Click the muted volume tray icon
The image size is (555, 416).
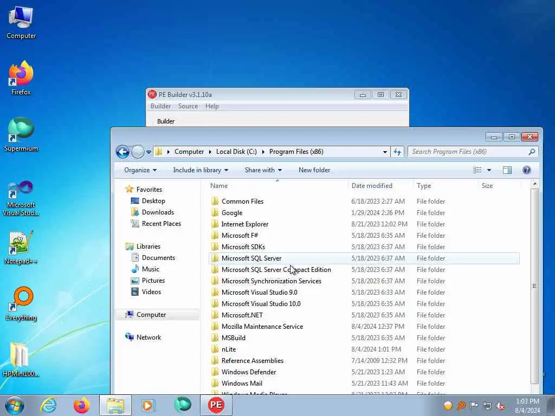click(500, 406)
